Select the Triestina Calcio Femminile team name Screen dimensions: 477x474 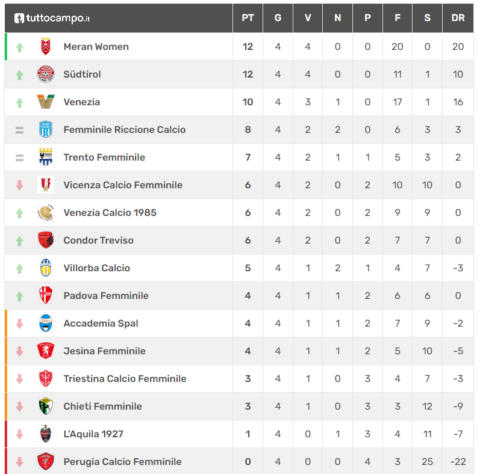125,378
